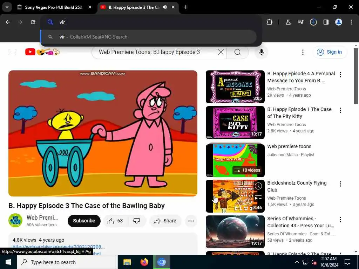Screen dimensions: 359x269
Task: Add Bickleshnotz video to Watch Later clock
Action: (x=258, y=186)
